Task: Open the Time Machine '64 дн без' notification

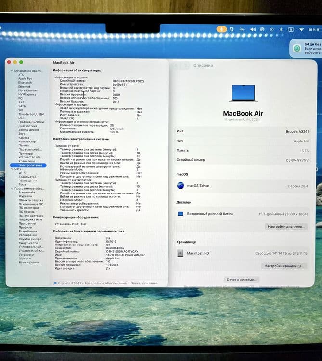Action: pyautogui.click(x=306, y=48)
